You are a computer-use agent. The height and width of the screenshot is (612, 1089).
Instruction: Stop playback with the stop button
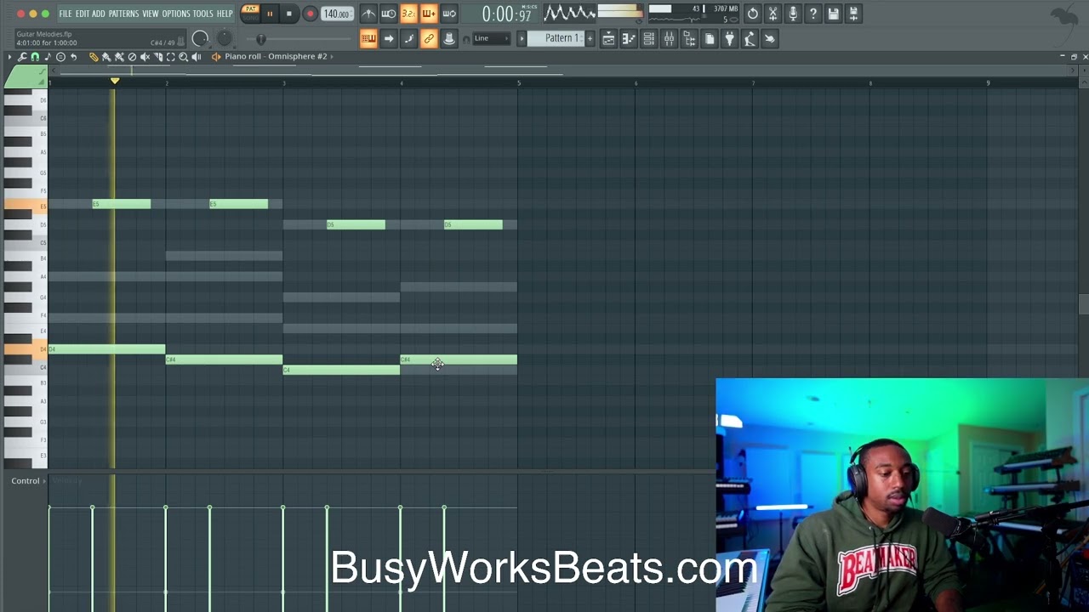(289, 14)
